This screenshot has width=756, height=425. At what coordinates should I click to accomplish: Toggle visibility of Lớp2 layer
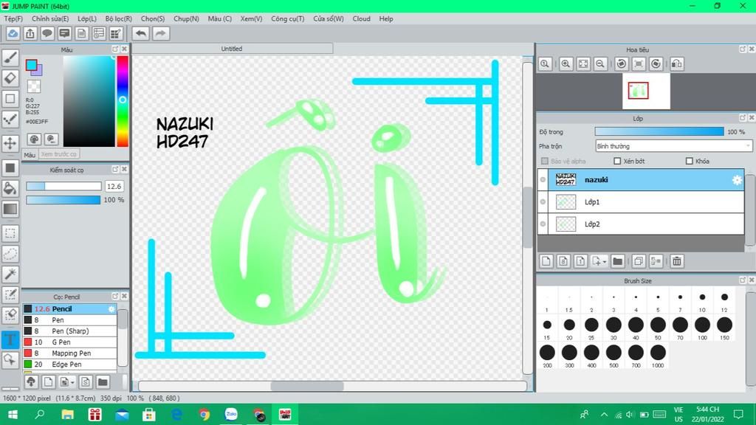pyautogui.click(x=543, y=224)
